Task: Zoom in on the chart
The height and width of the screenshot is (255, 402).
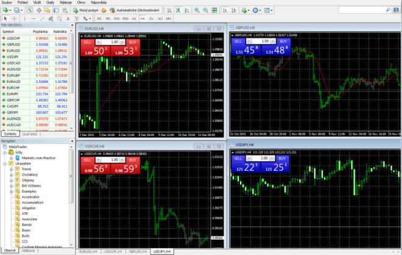Action: point(197,10)
